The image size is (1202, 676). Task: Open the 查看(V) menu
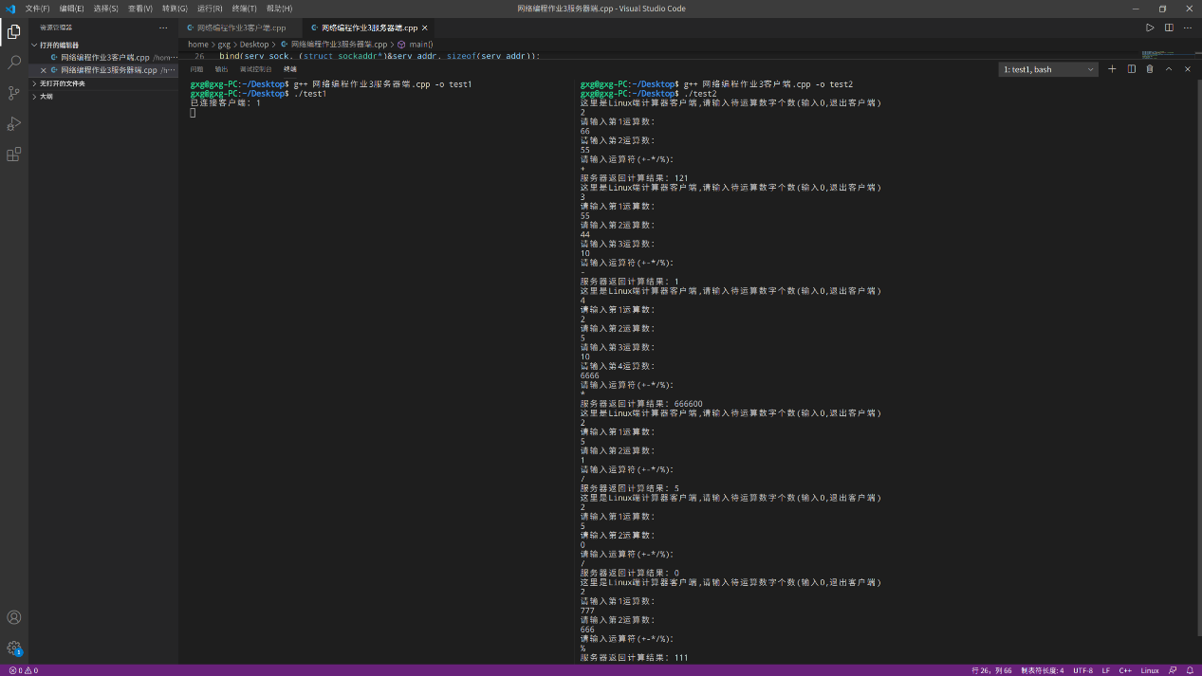[x=139, y=9]
